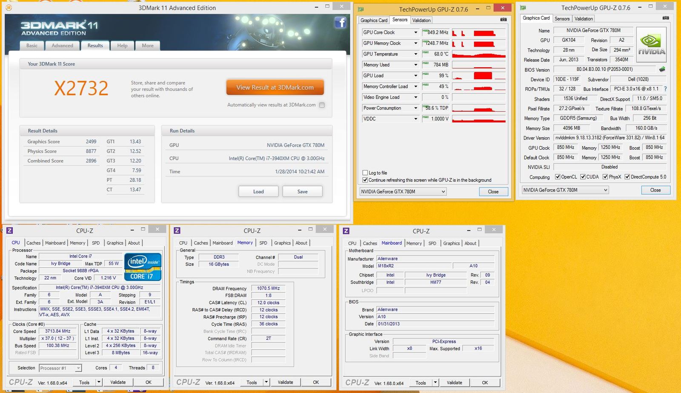Click the DRAM Frequency value 1070.5 MHz
681x393 pixels.
pos(268,289)
